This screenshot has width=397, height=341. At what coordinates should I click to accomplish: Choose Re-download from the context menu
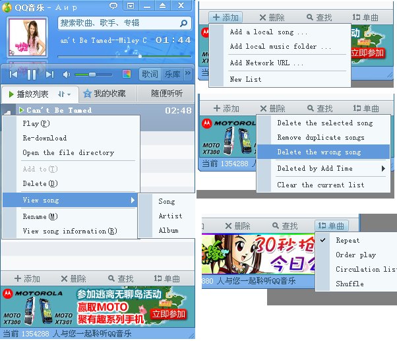pyautogui.click(x=71, y=138)
